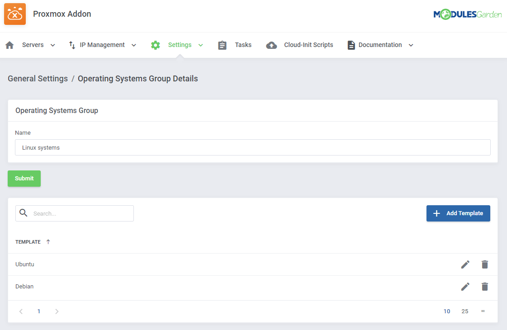Delete the Debian template with trash icon

(x=485, y=286)
